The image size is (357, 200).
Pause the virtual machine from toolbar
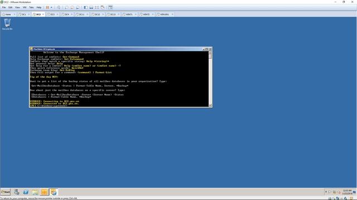pos(47,7)
